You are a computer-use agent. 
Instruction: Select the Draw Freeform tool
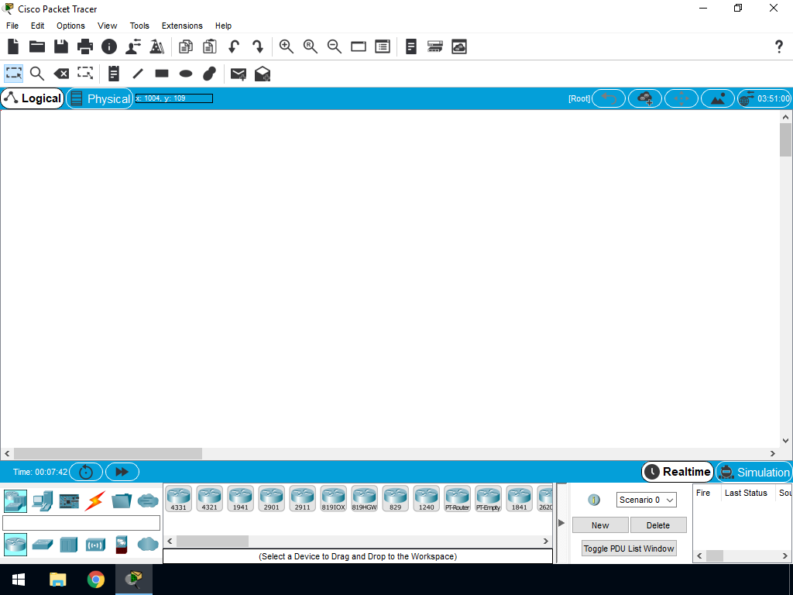[x=209, y=74]
